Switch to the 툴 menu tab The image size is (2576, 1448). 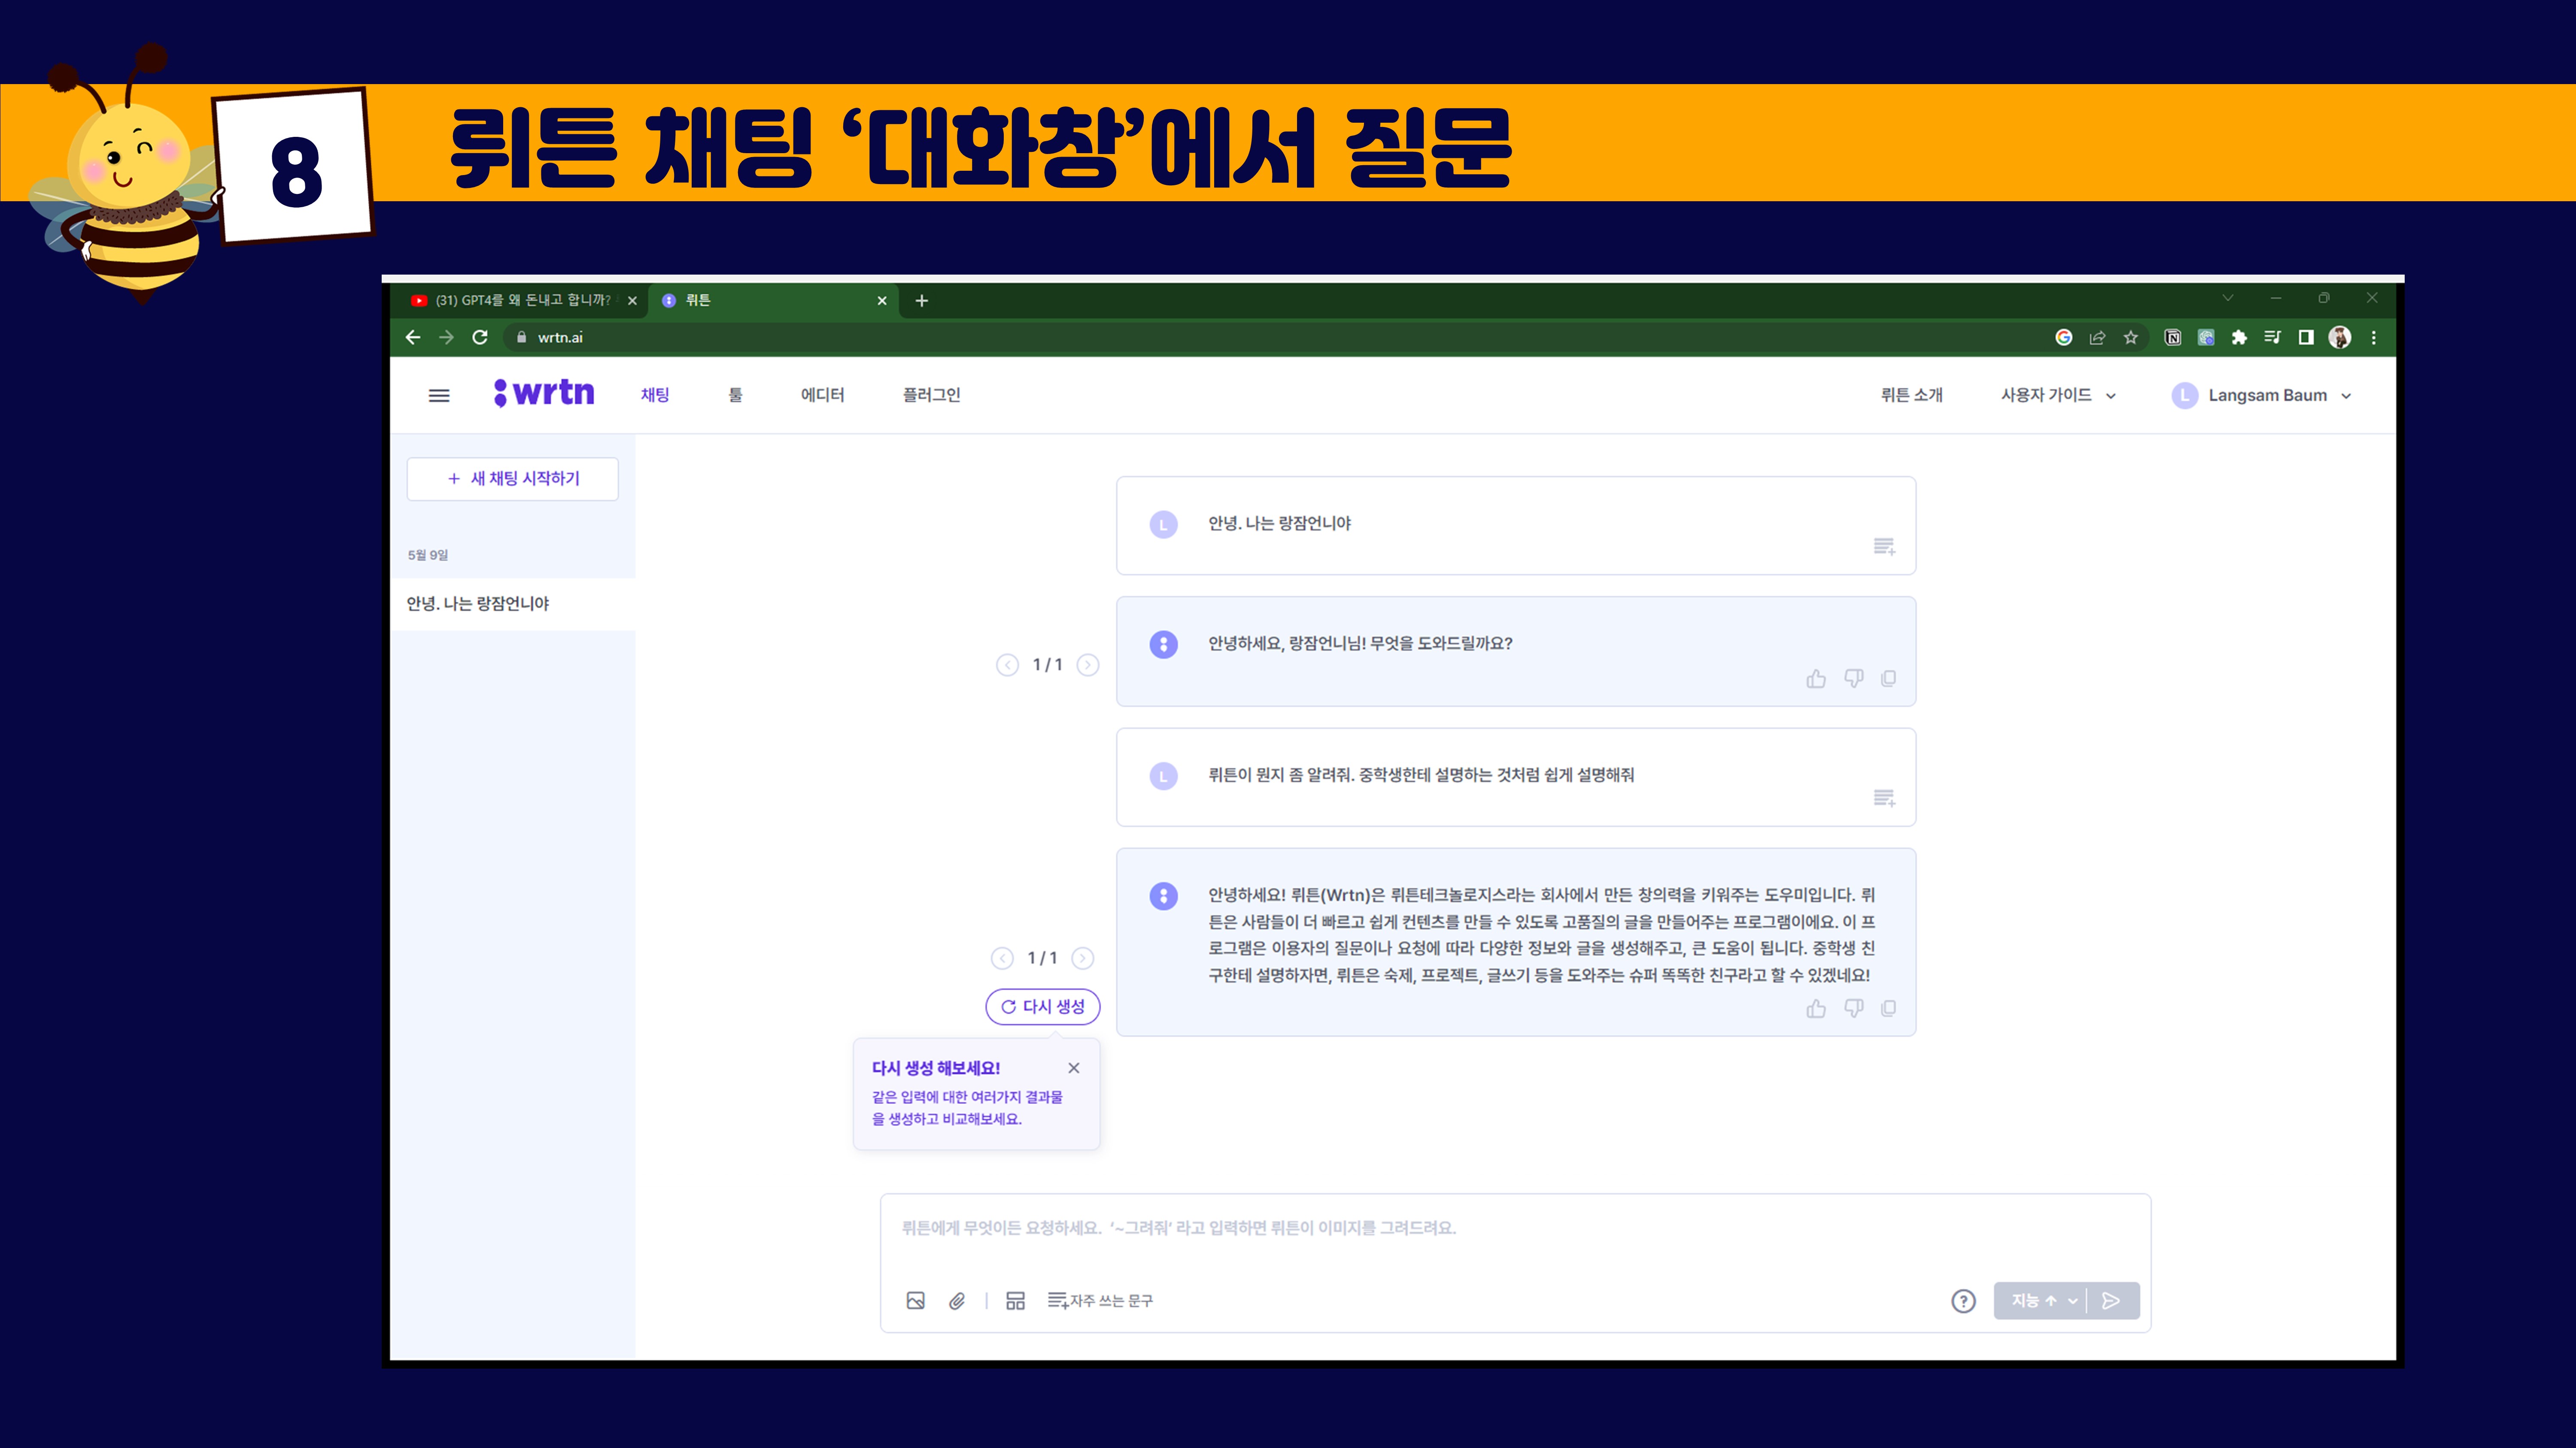[735, 395]
